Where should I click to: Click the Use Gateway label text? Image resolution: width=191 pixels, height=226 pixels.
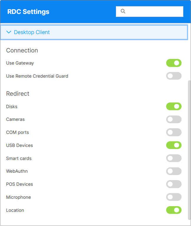tap(20, 63)
